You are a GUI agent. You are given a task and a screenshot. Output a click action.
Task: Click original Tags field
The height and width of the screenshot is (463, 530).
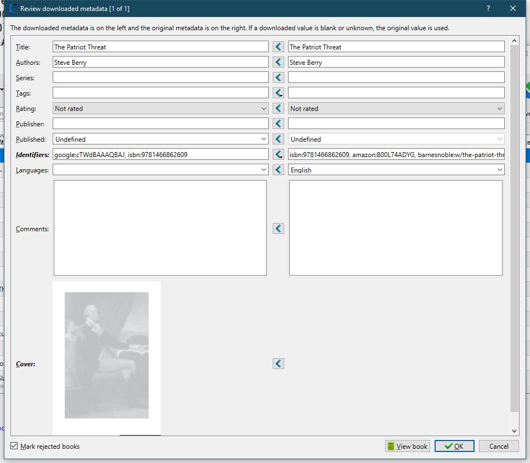pos(396,93)
